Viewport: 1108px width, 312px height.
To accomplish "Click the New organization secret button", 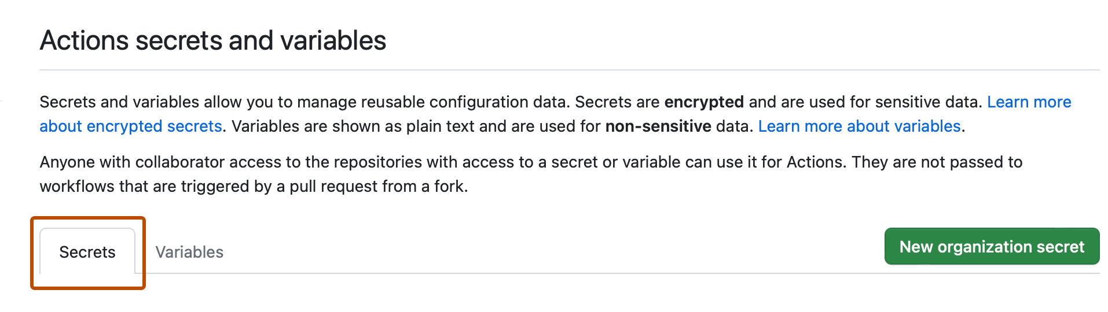I will tap(991, 247).
